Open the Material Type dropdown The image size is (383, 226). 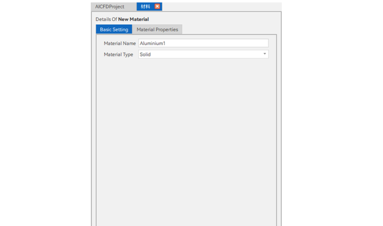(203, 54)
